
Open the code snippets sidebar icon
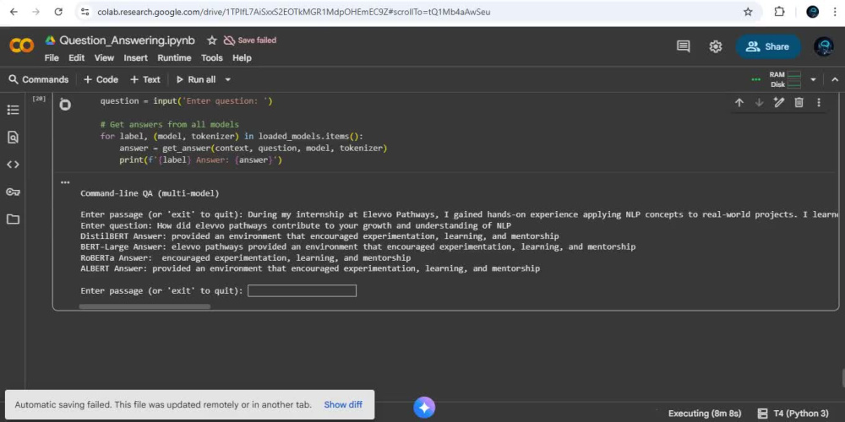pyautogui.click(x=13, y=165)
